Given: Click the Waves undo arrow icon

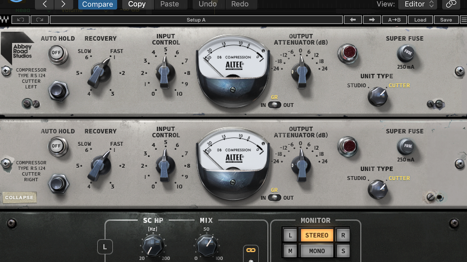Looking at the screenshot, I should 20,20.
